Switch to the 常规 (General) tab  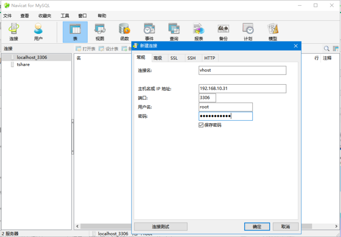click(141, 57)
